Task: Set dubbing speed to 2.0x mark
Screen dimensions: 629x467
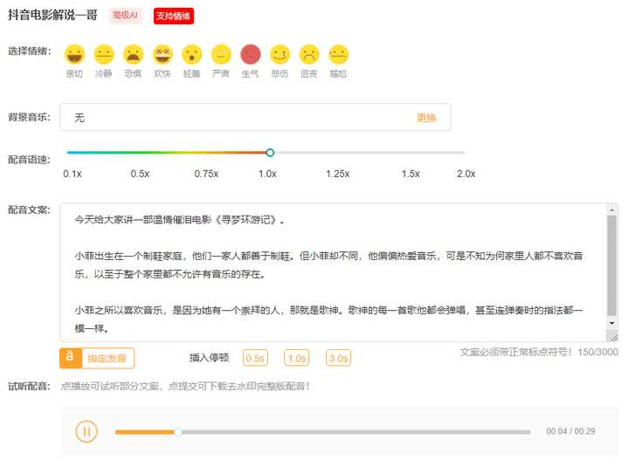Action: [x=466, y=174]
